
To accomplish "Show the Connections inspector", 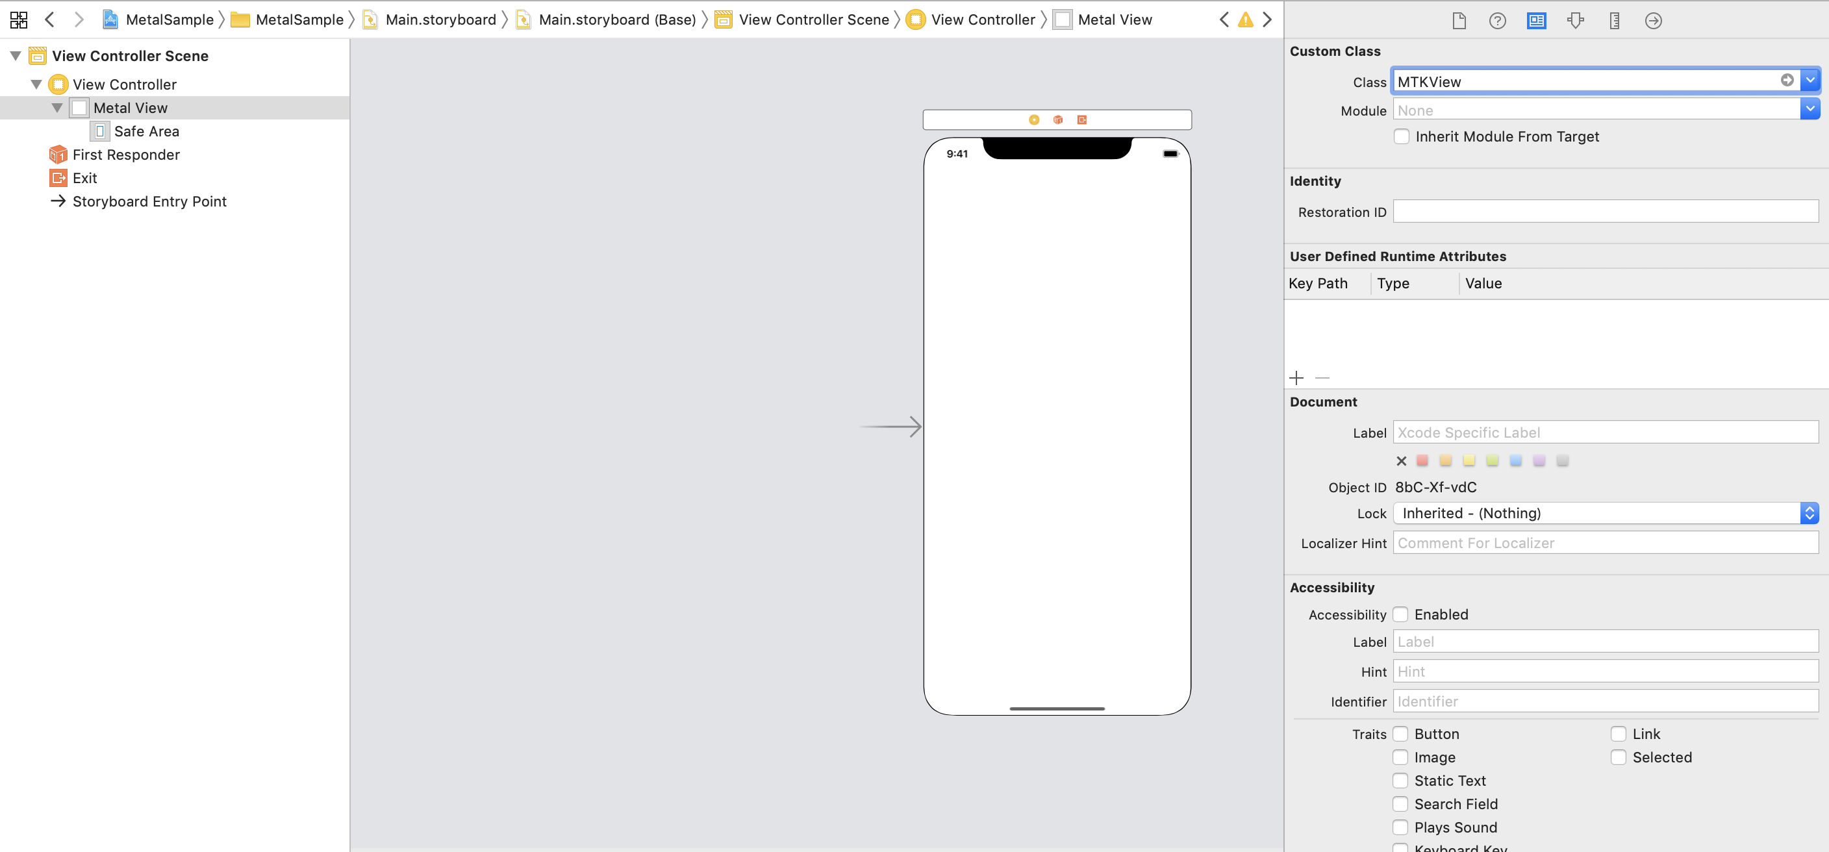I will click(1652, 21).
